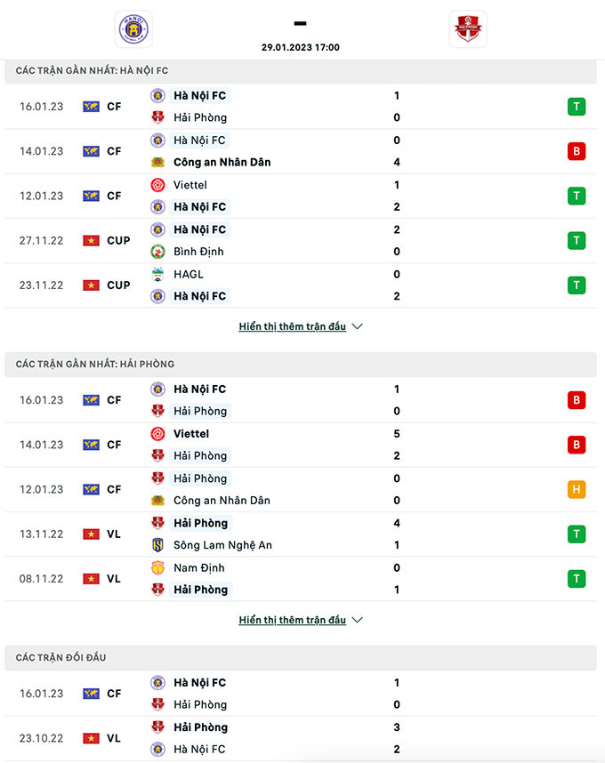Click chevron arrow below Hải Phòng matches
Image resolution: width=605 pixels, height=763 pixels.
358,620
